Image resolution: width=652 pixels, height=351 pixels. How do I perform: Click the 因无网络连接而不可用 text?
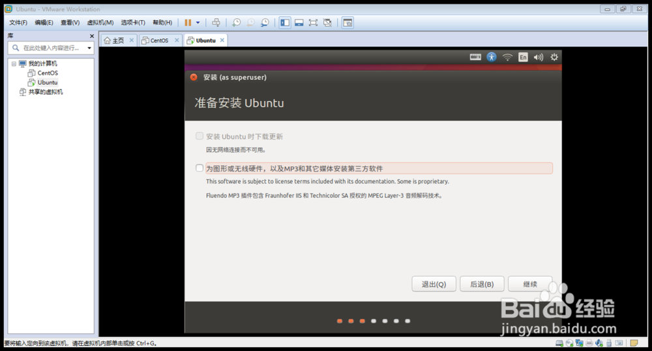coord(236,150)
